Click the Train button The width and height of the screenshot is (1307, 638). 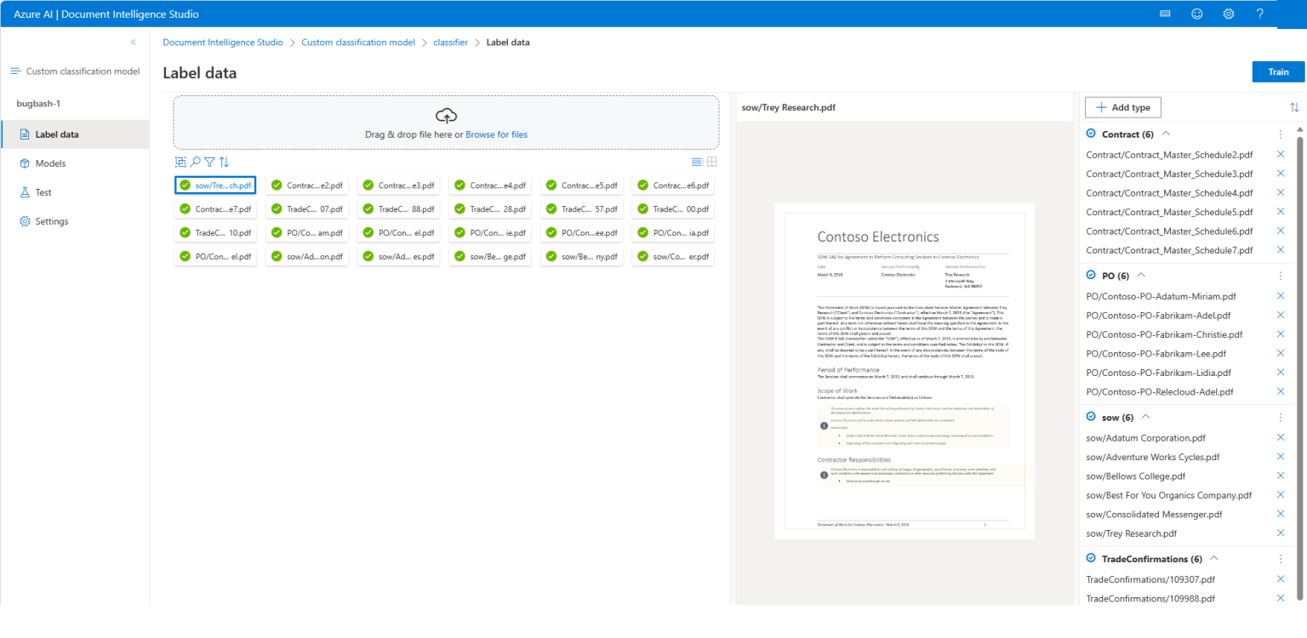point(1278,71)
